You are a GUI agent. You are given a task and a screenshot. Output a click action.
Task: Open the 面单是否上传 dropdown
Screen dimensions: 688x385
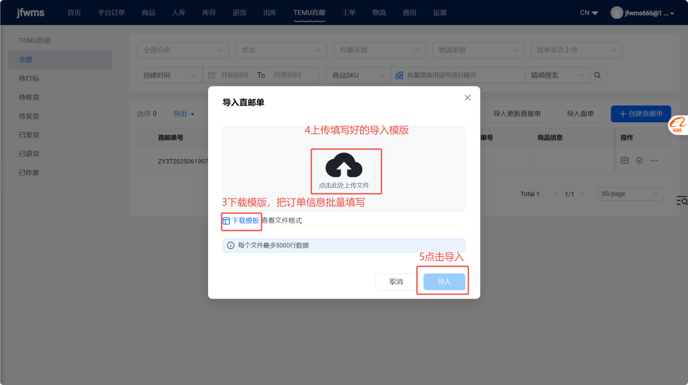point(577,50)
